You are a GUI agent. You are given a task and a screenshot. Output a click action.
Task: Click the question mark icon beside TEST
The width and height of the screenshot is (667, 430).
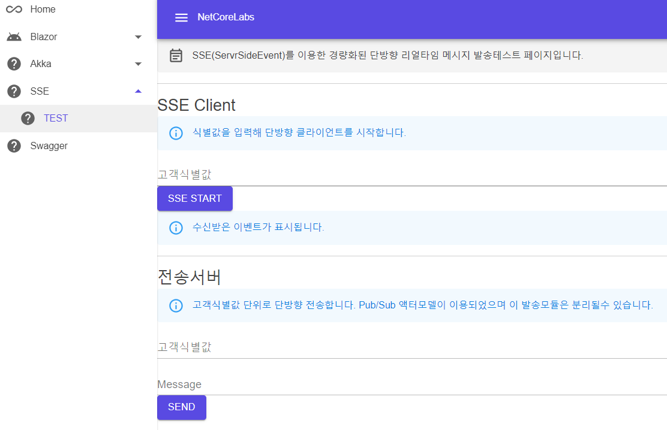28,118
